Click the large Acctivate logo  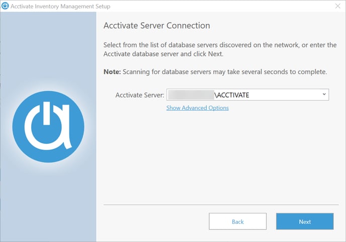click(48, 127)
